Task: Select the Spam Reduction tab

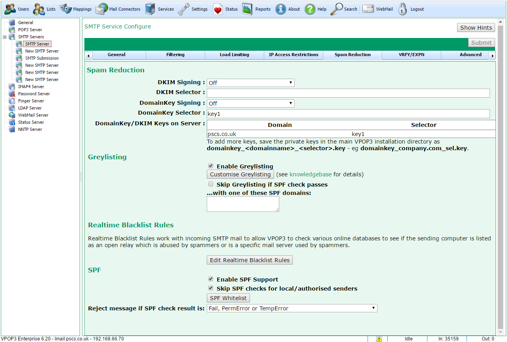Action: coord(353,55)
